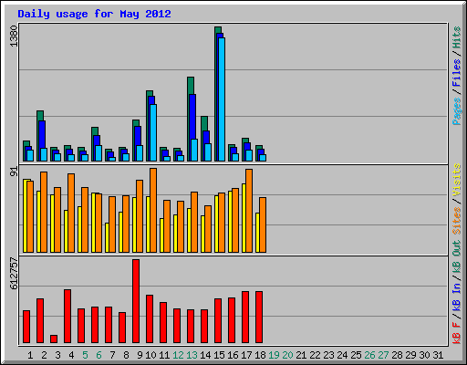The height and width of the screenshot is (365, 467).
Task: Click the yellow visits bar for day 15
Action: (216, 224)
